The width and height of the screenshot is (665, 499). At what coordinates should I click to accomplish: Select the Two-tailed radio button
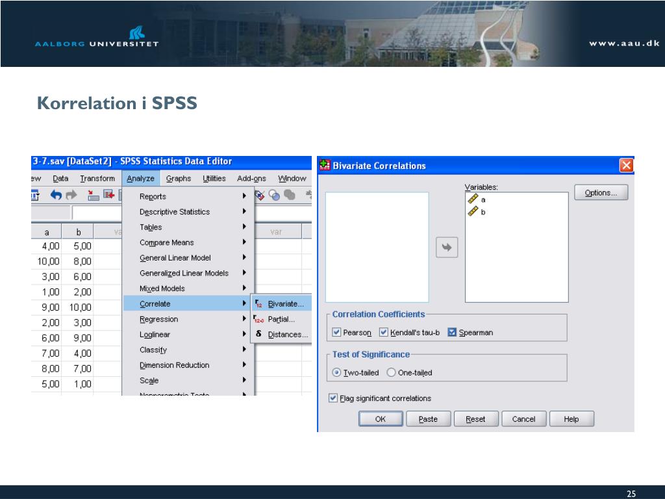(x=337, y=372)
